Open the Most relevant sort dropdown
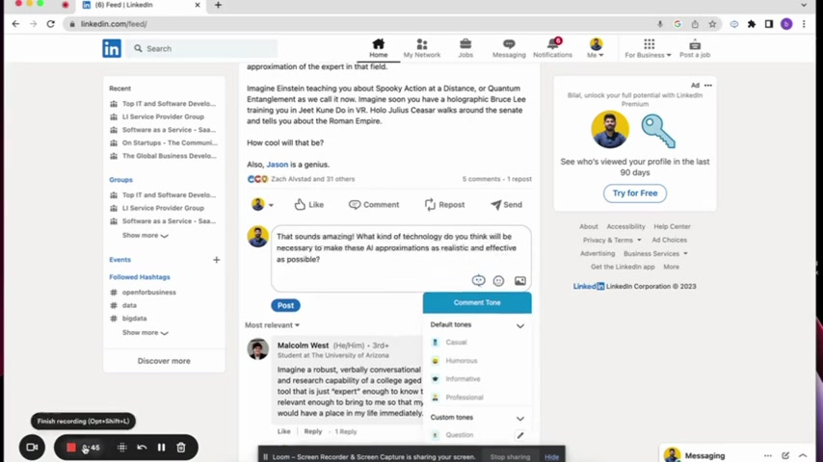 point(272,325)
